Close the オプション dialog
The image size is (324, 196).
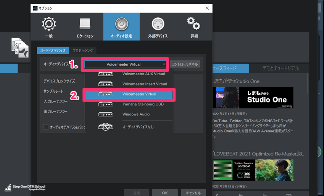click(x=207, y=8)
